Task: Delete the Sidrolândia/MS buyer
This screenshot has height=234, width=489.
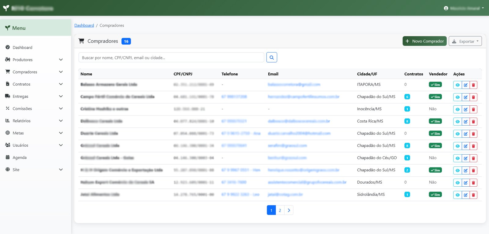Action: [473, 195]
